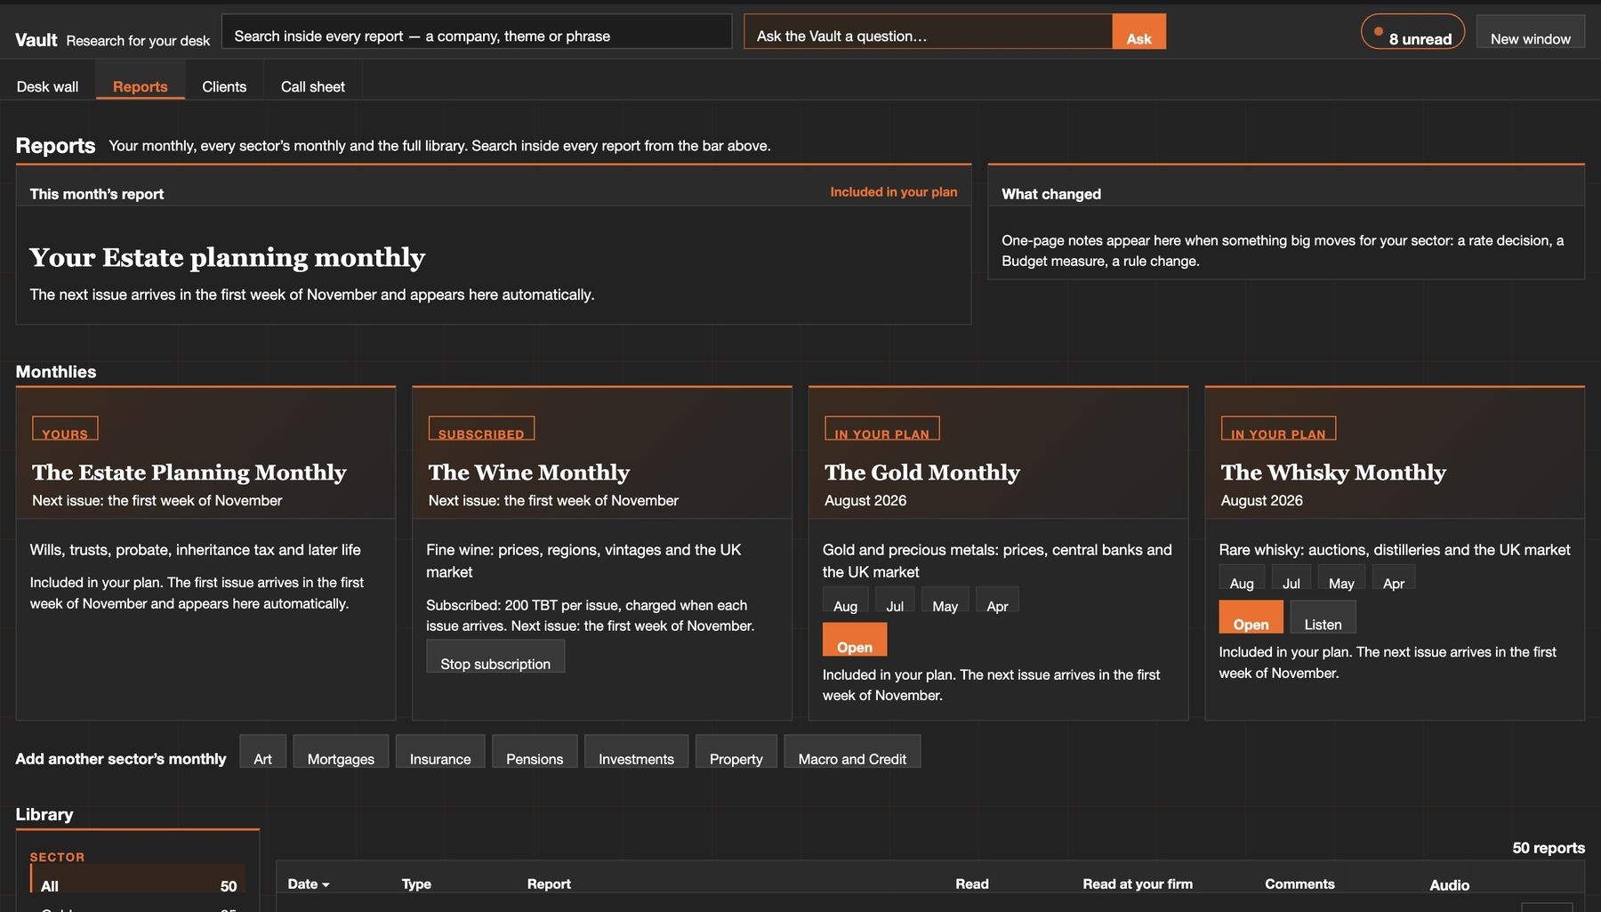Select Apr issue of The Gold Monthly
This screenshot has height=912, width=1601.
[997, 600]
